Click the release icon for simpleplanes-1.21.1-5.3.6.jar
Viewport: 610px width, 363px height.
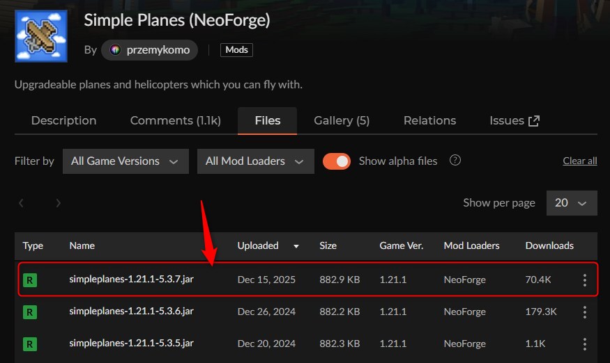(x=30, y=312)
